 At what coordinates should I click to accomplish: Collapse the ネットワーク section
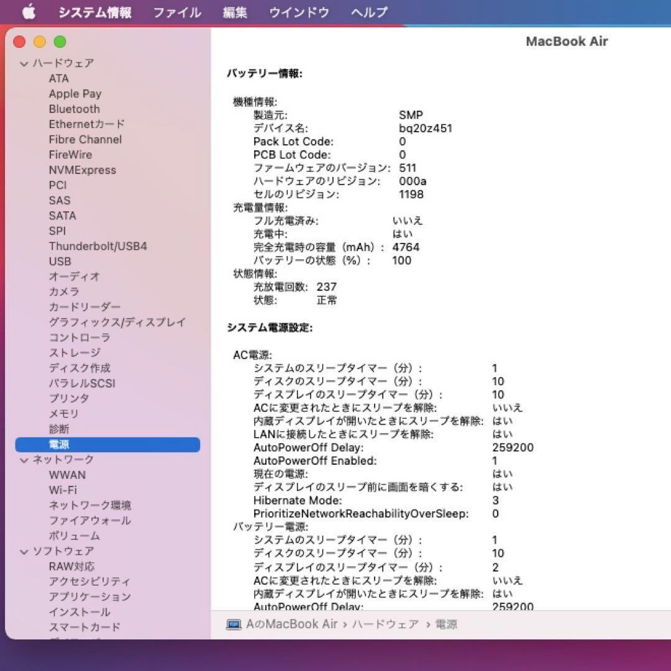(x=23, y=460)
